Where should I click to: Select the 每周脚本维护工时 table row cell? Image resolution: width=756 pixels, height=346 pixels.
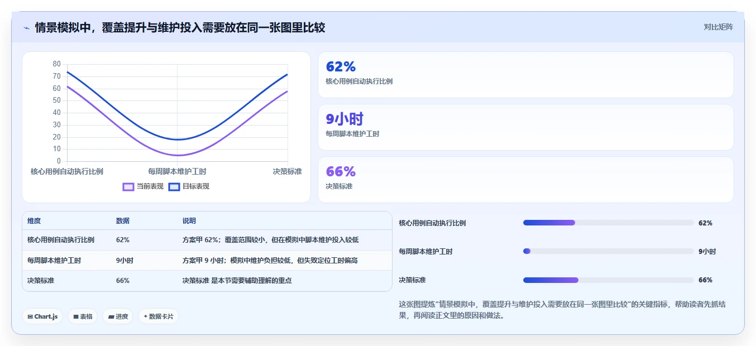click(x=54, y=261)
